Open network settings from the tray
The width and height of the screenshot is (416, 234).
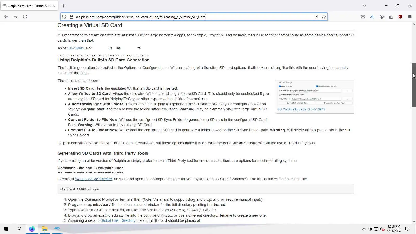(376, 229)
